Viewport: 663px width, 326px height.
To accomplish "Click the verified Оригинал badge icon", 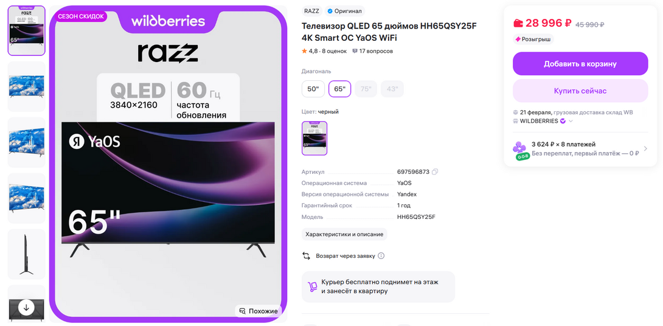I will pyautogui.click(x=330, y=11).
